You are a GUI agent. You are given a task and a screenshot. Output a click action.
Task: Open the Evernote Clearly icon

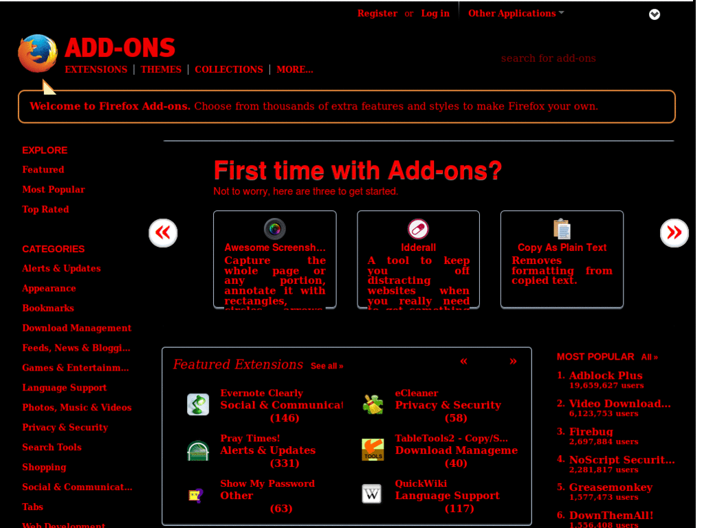click(x=197, y=404)
